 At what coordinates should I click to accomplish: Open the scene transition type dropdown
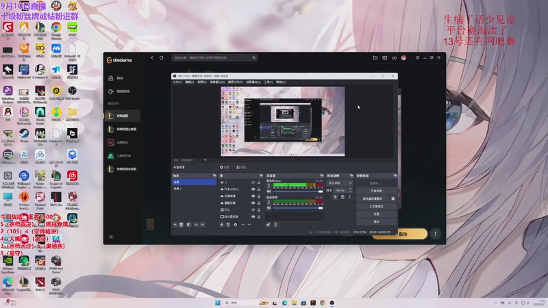pyautogui.click(x=340, y=183)
